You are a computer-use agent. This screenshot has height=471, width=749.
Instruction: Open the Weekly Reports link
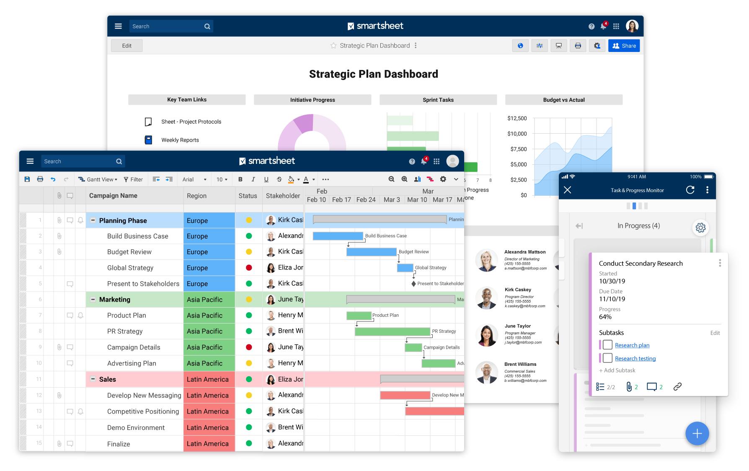point(180,140)
